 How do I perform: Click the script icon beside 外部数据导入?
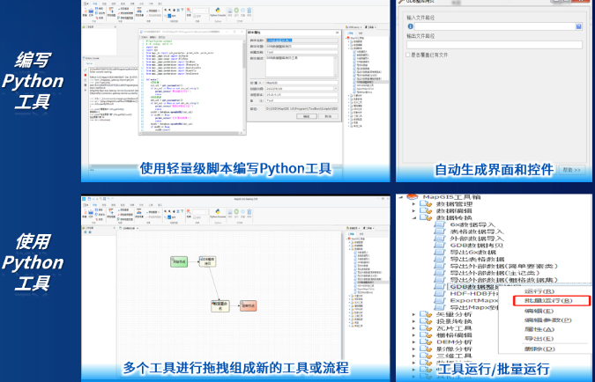[x=440, y=239]
